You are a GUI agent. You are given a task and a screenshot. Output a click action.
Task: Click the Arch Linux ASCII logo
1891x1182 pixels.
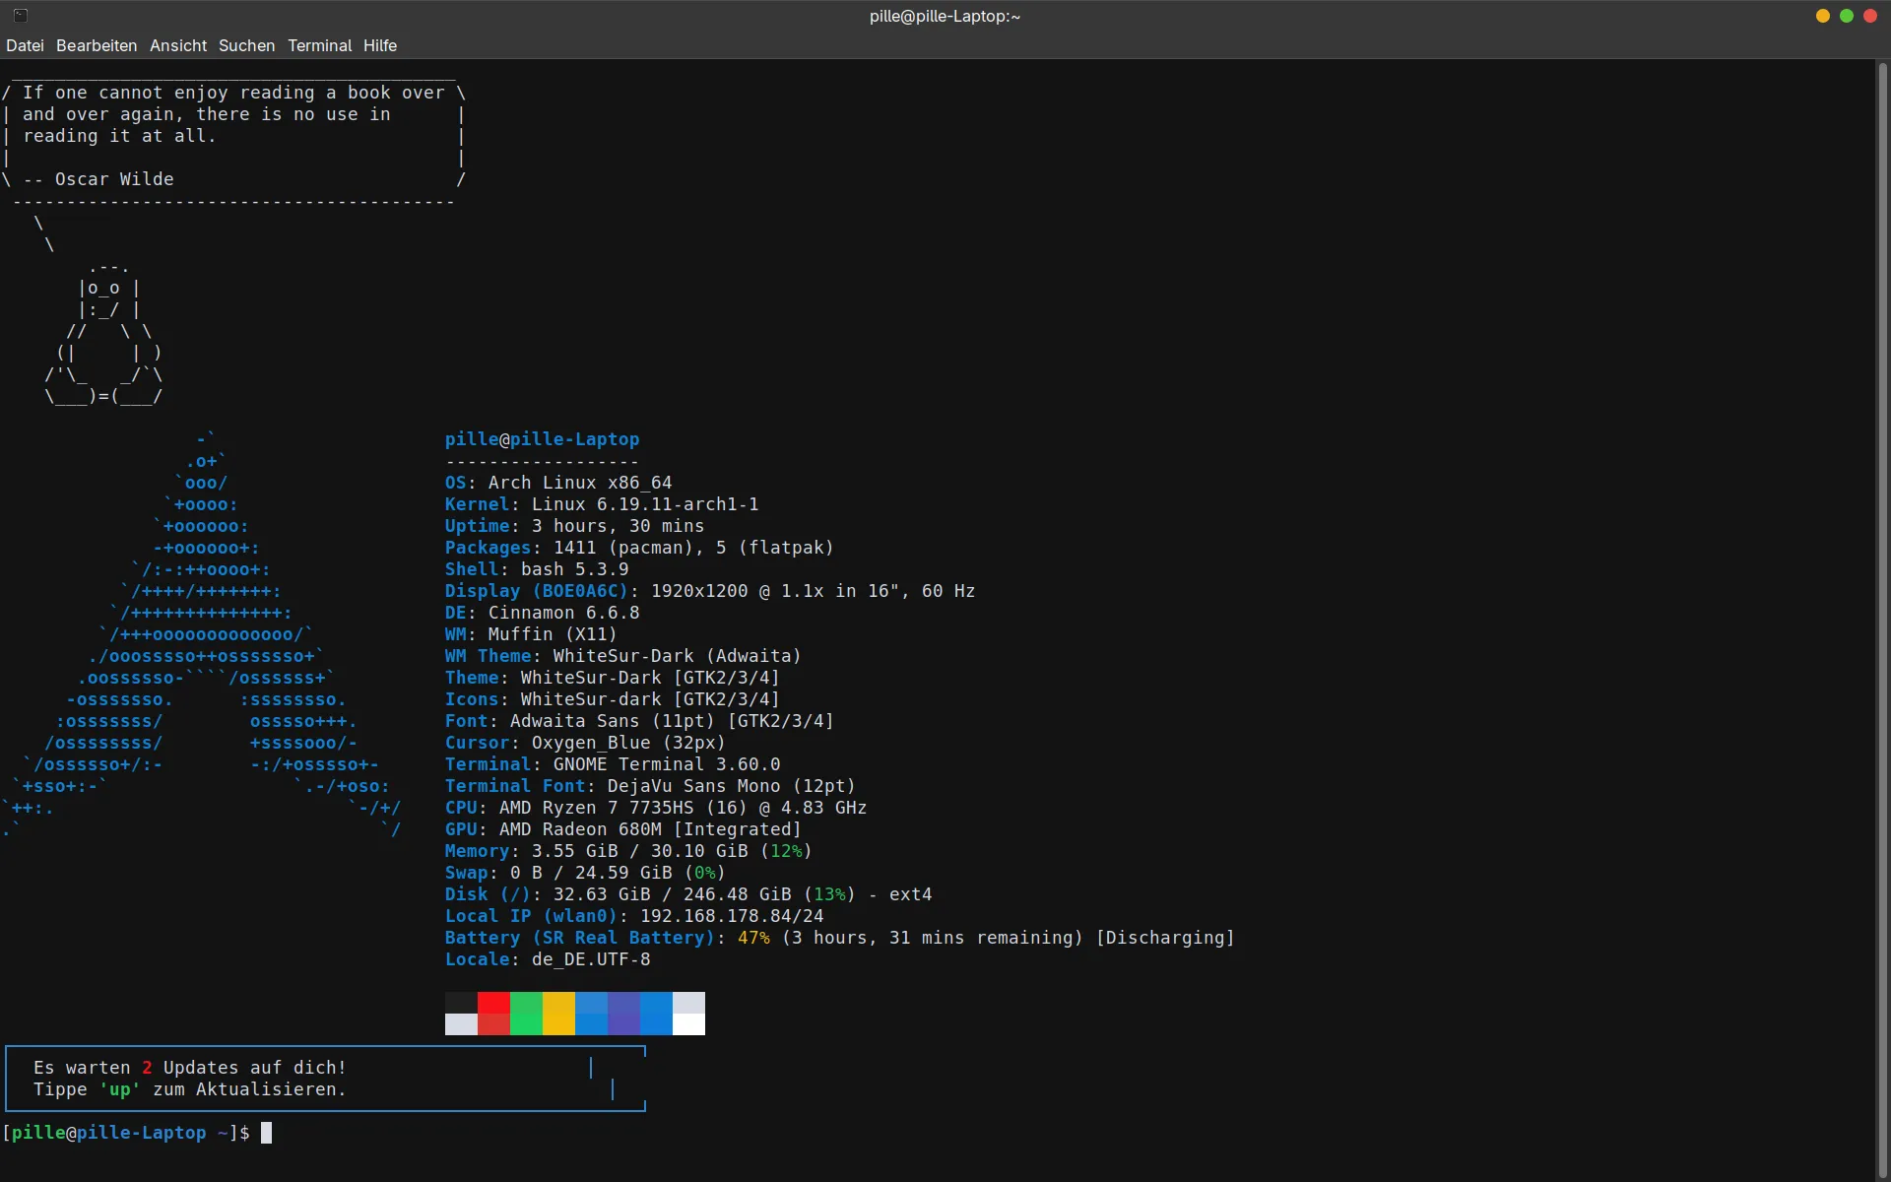point(207,635)
